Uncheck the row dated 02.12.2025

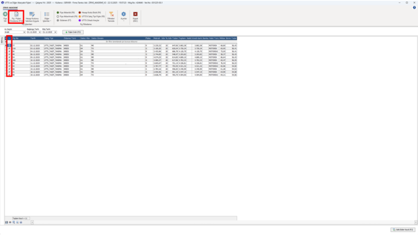coord(9,46)
